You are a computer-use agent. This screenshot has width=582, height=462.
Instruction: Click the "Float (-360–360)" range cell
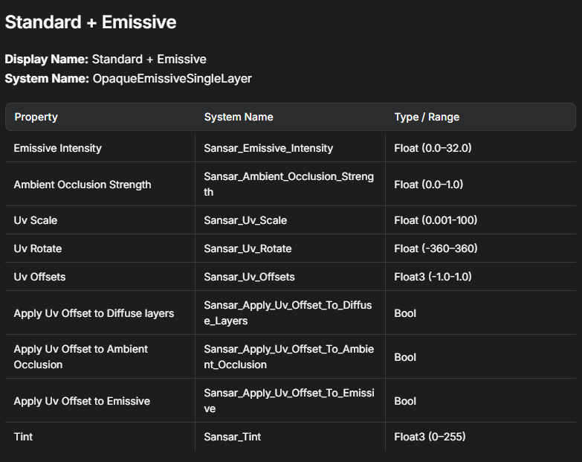436,248
